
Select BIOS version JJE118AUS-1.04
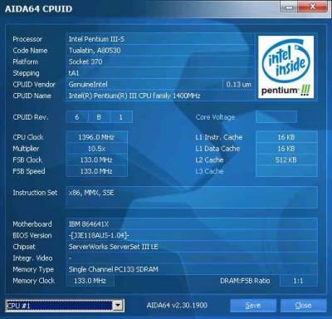coord(99,235)
